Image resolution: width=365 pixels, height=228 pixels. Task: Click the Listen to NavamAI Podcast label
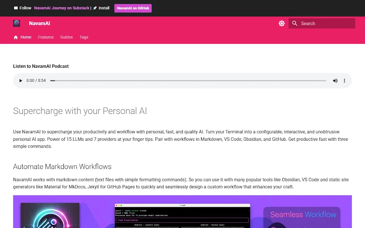[41, 66]
